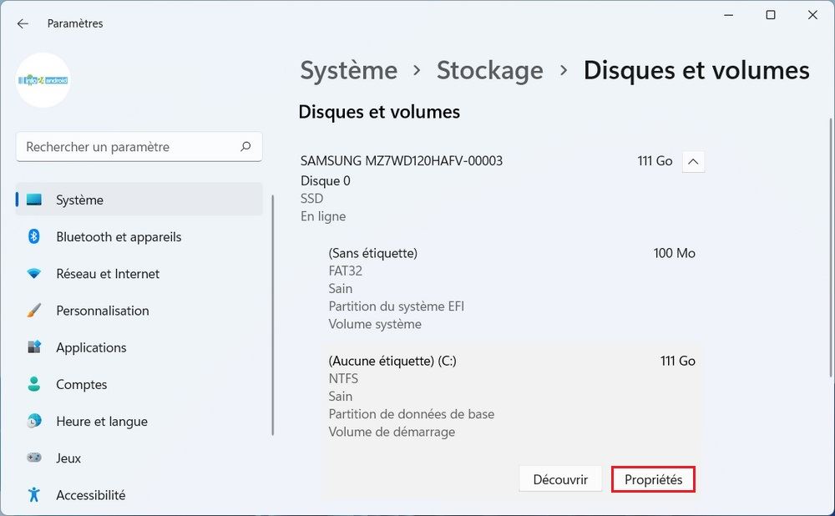Click the Applications icon in sidebar
The height and width of the screenshot is (516, 835).
[x=34, y=347]
